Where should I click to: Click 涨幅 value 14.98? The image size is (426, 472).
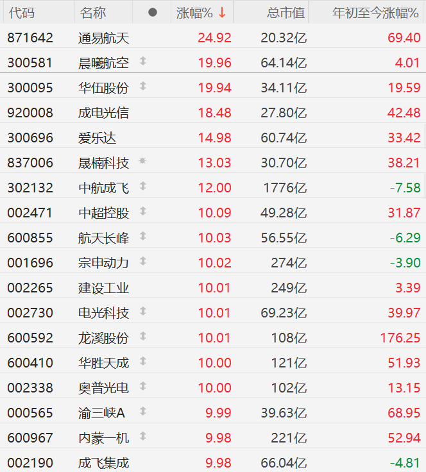(214, 138)
